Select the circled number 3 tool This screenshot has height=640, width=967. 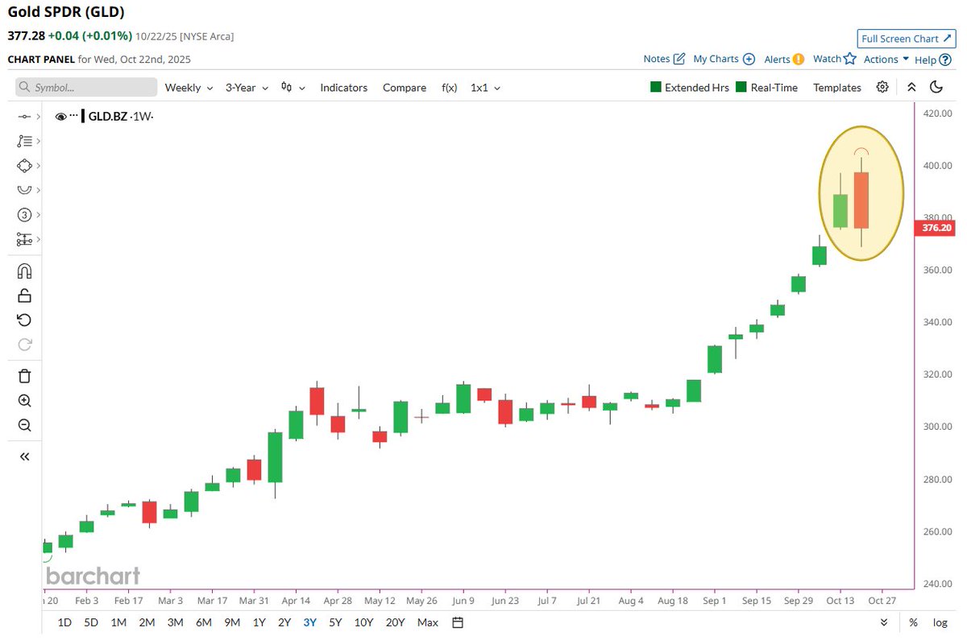point(23,215)
